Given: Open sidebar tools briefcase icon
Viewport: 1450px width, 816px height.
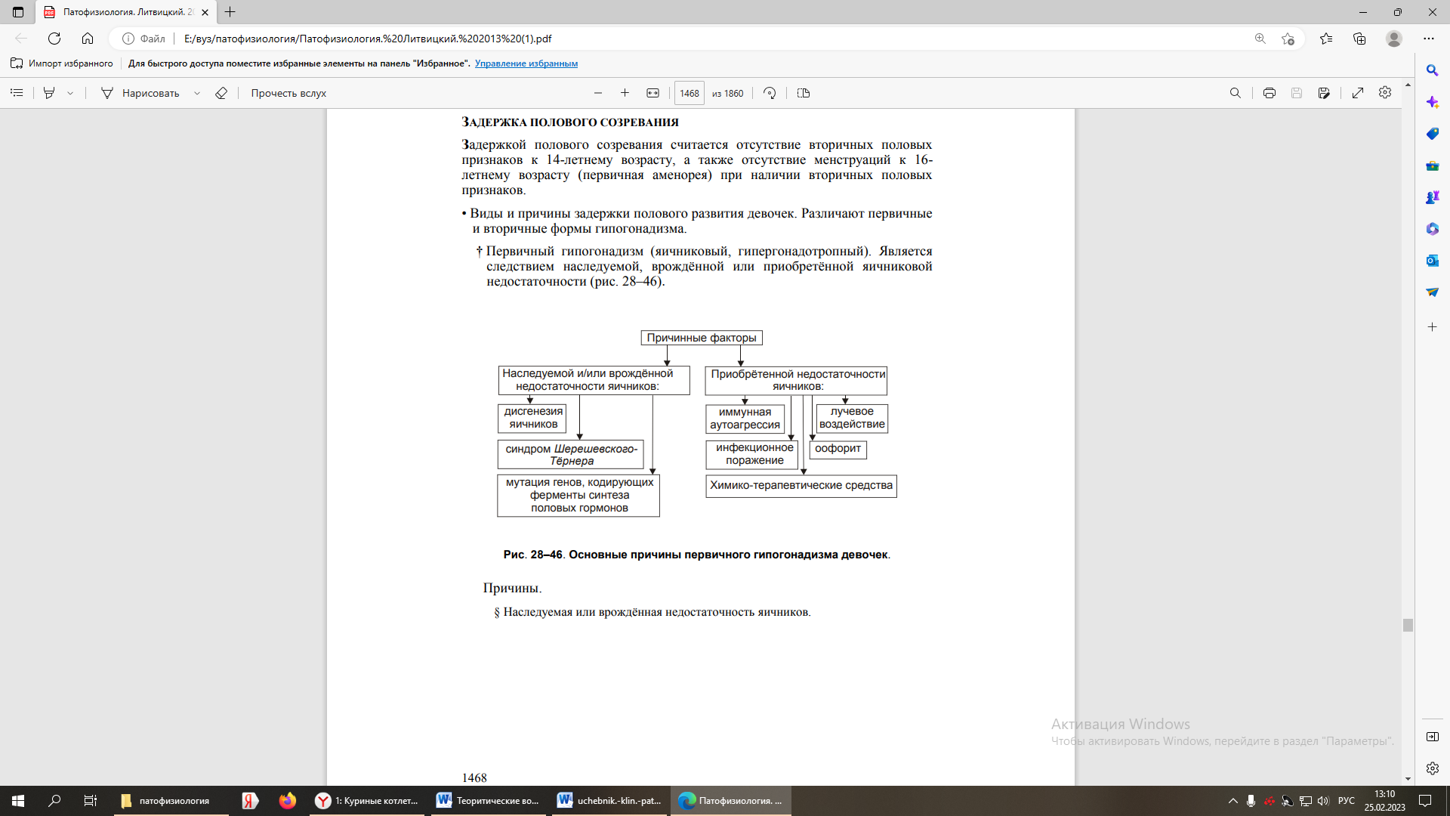Looking at the screenshot, I should [1432, 165].
